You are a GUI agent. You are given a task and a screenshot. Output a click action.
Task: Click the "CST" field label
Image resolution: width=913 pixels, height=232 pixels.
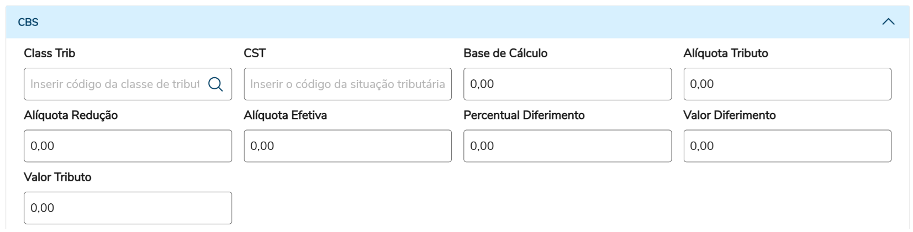[255, 53]
